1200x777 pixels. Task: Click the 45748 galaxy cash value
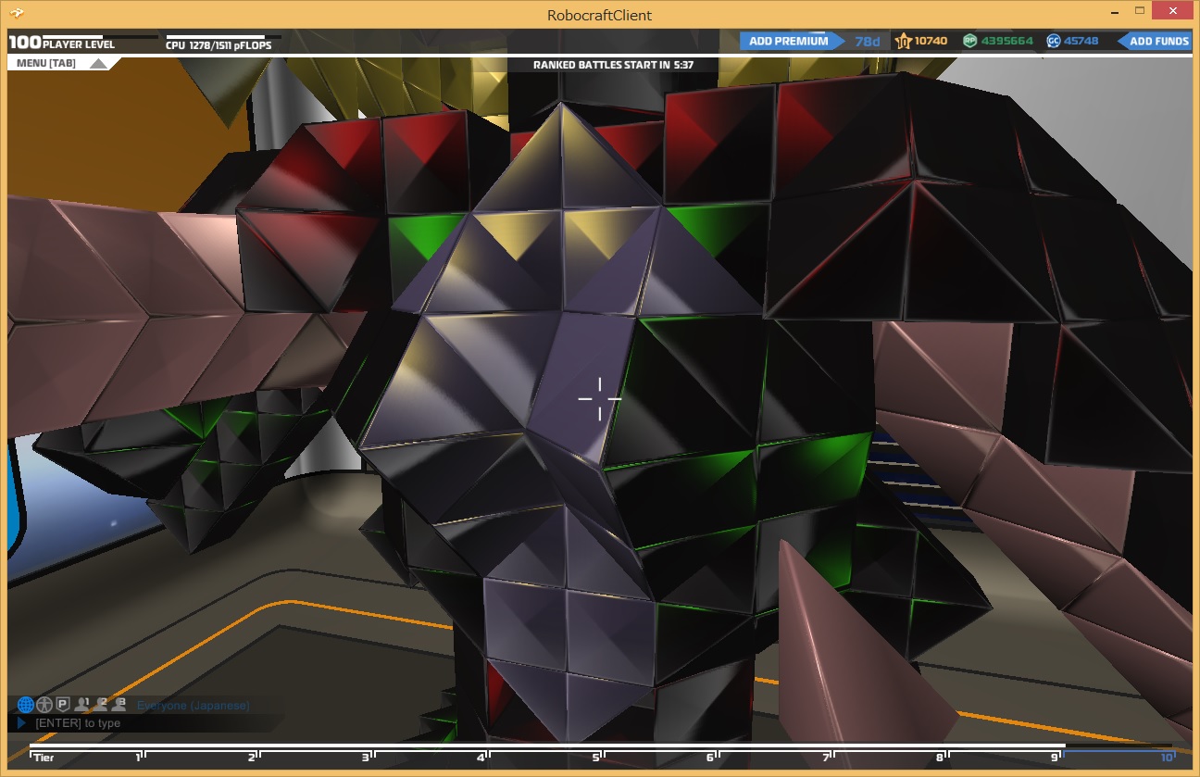[1081, 41]
